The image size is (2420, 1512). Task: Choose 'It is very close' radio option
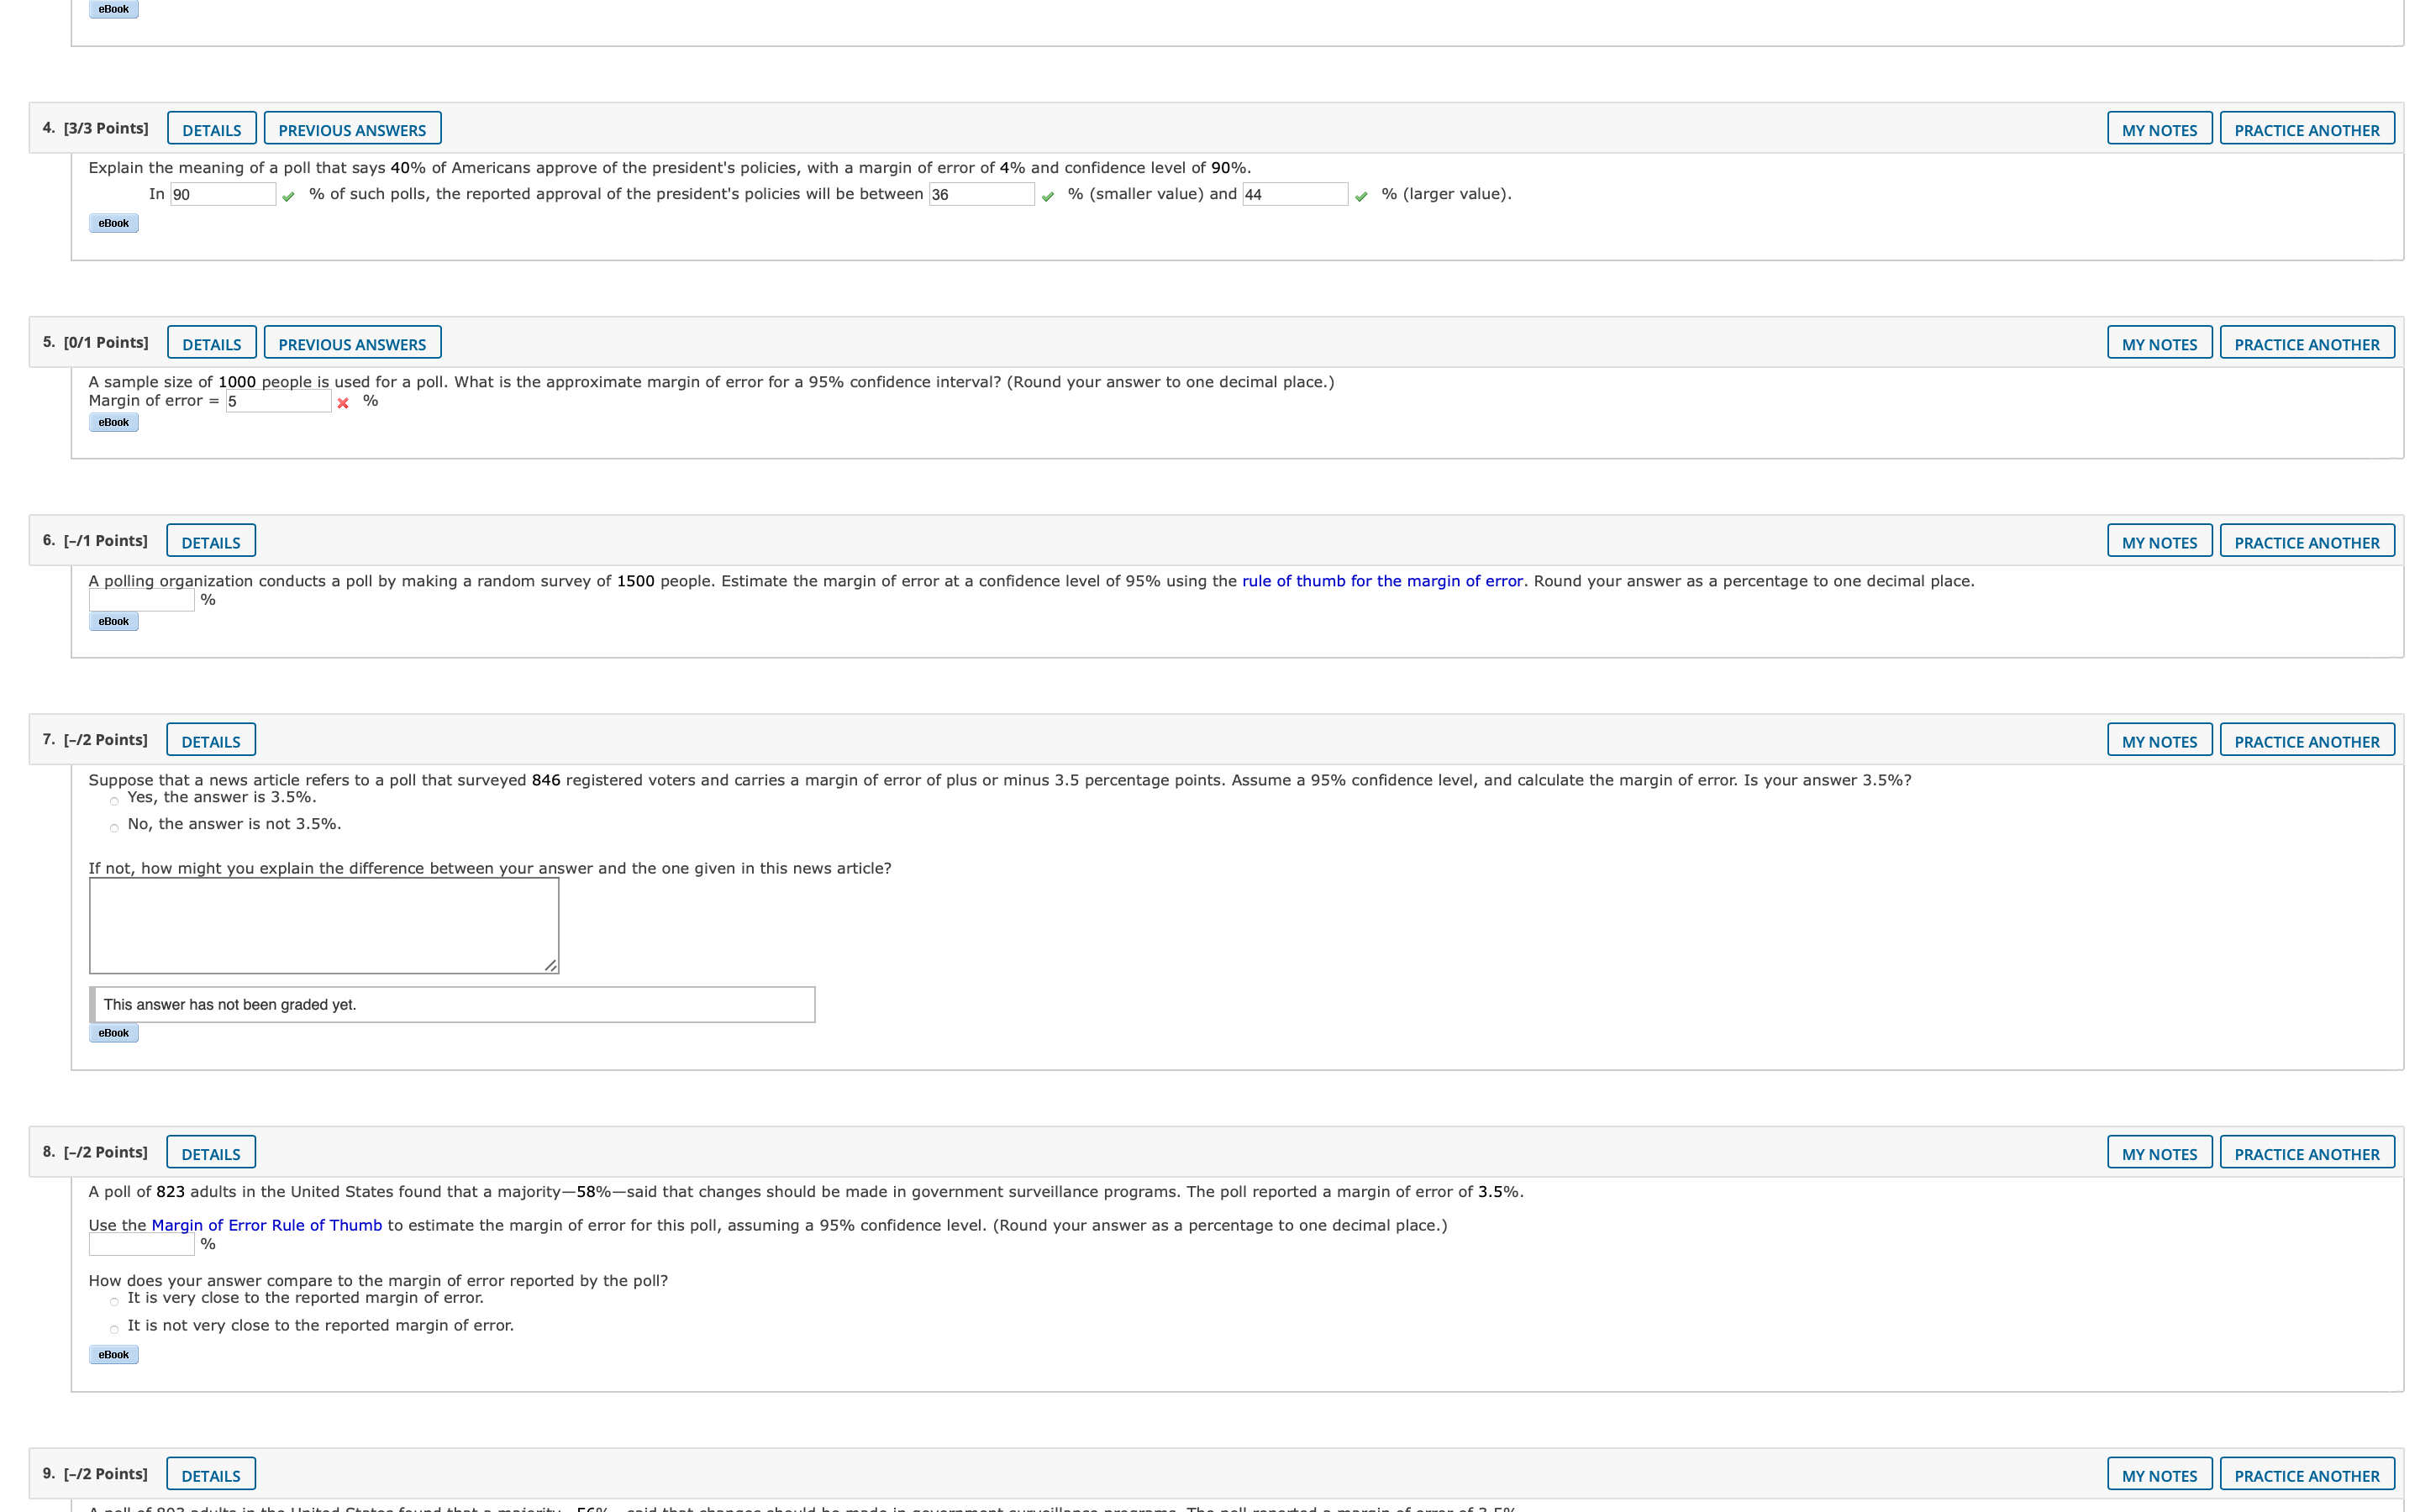tap(114, 1302)
